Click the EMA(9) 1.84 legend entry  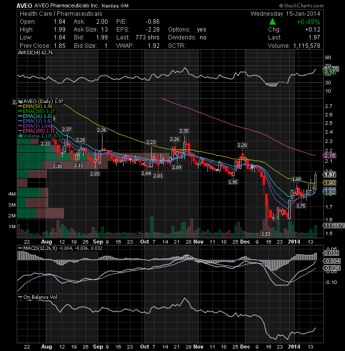[x=34, y=126]
